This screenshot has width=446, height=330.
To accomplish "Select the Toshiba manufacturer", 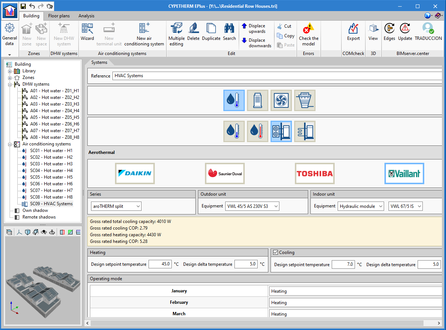I will (x=315, y=173).
